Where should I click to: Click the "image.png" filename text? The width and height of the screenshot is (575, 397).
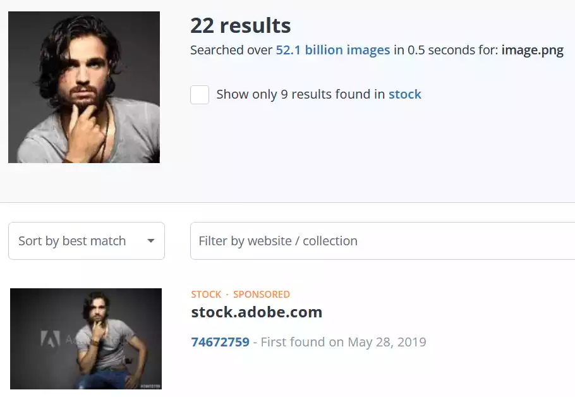click(x=532, y=51)
